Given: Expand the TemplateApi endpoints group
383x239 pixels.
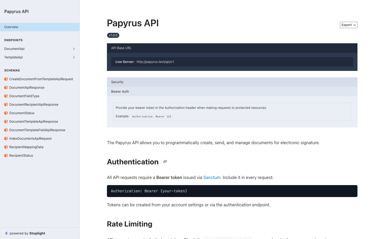Looking at the screenshot, I should coord(74,57).
